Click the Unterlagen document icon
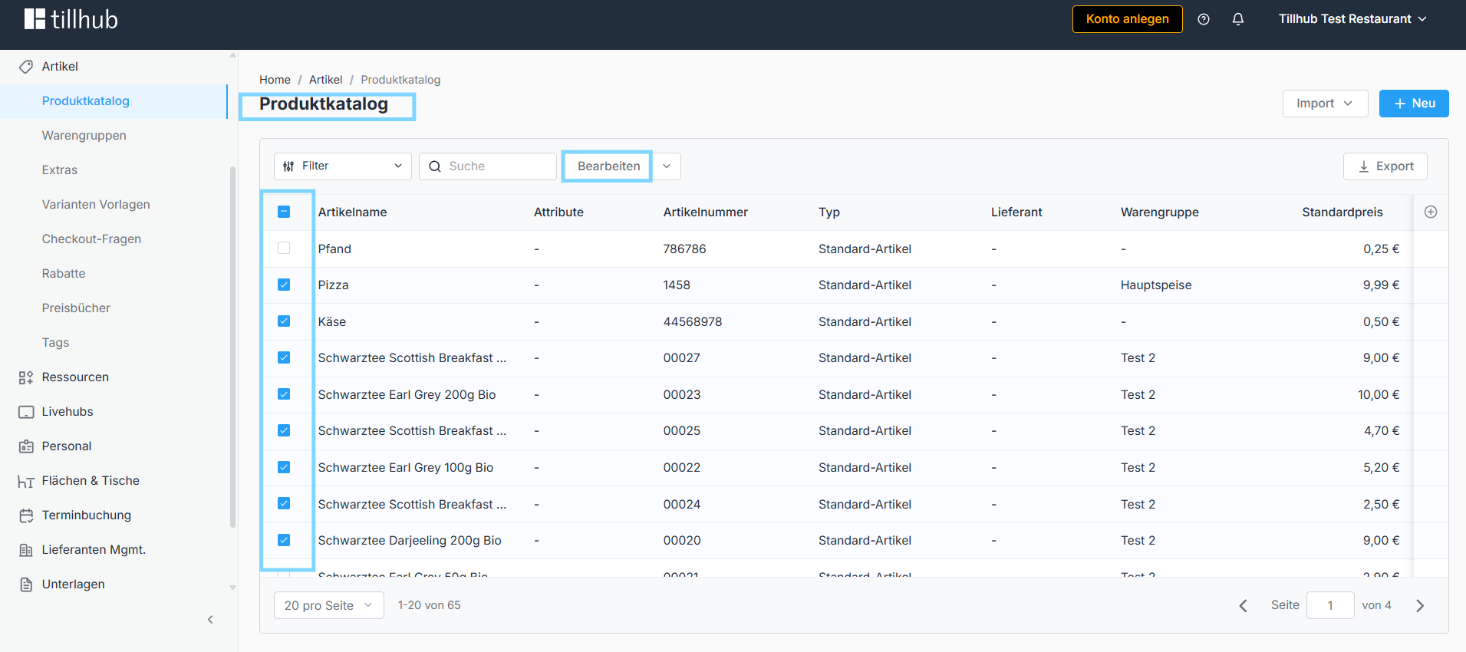Image resolution: width=1466 pixels, height=652 pixels. pos(26,584)
